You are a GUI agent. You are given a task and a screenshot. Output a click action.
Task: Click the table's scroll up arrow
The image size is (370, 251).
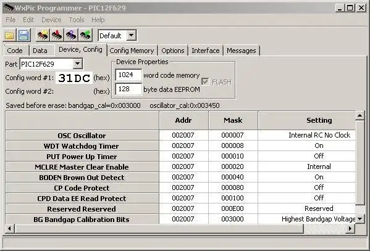pyautogui.click(x=360, y=116)
